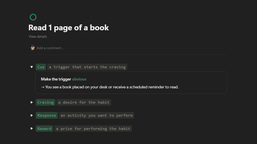The image size is (257, 144).
Task: Focus the "Add a comment..." field
Action: click(x=50, y=48)
